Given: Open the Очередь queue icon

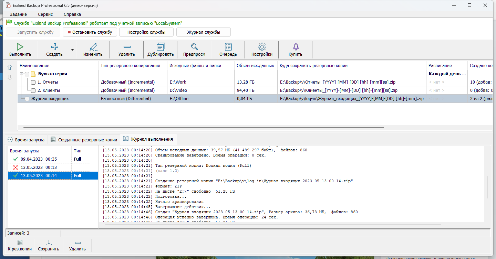Looking at the screenshot, I should tap(228, 47).
